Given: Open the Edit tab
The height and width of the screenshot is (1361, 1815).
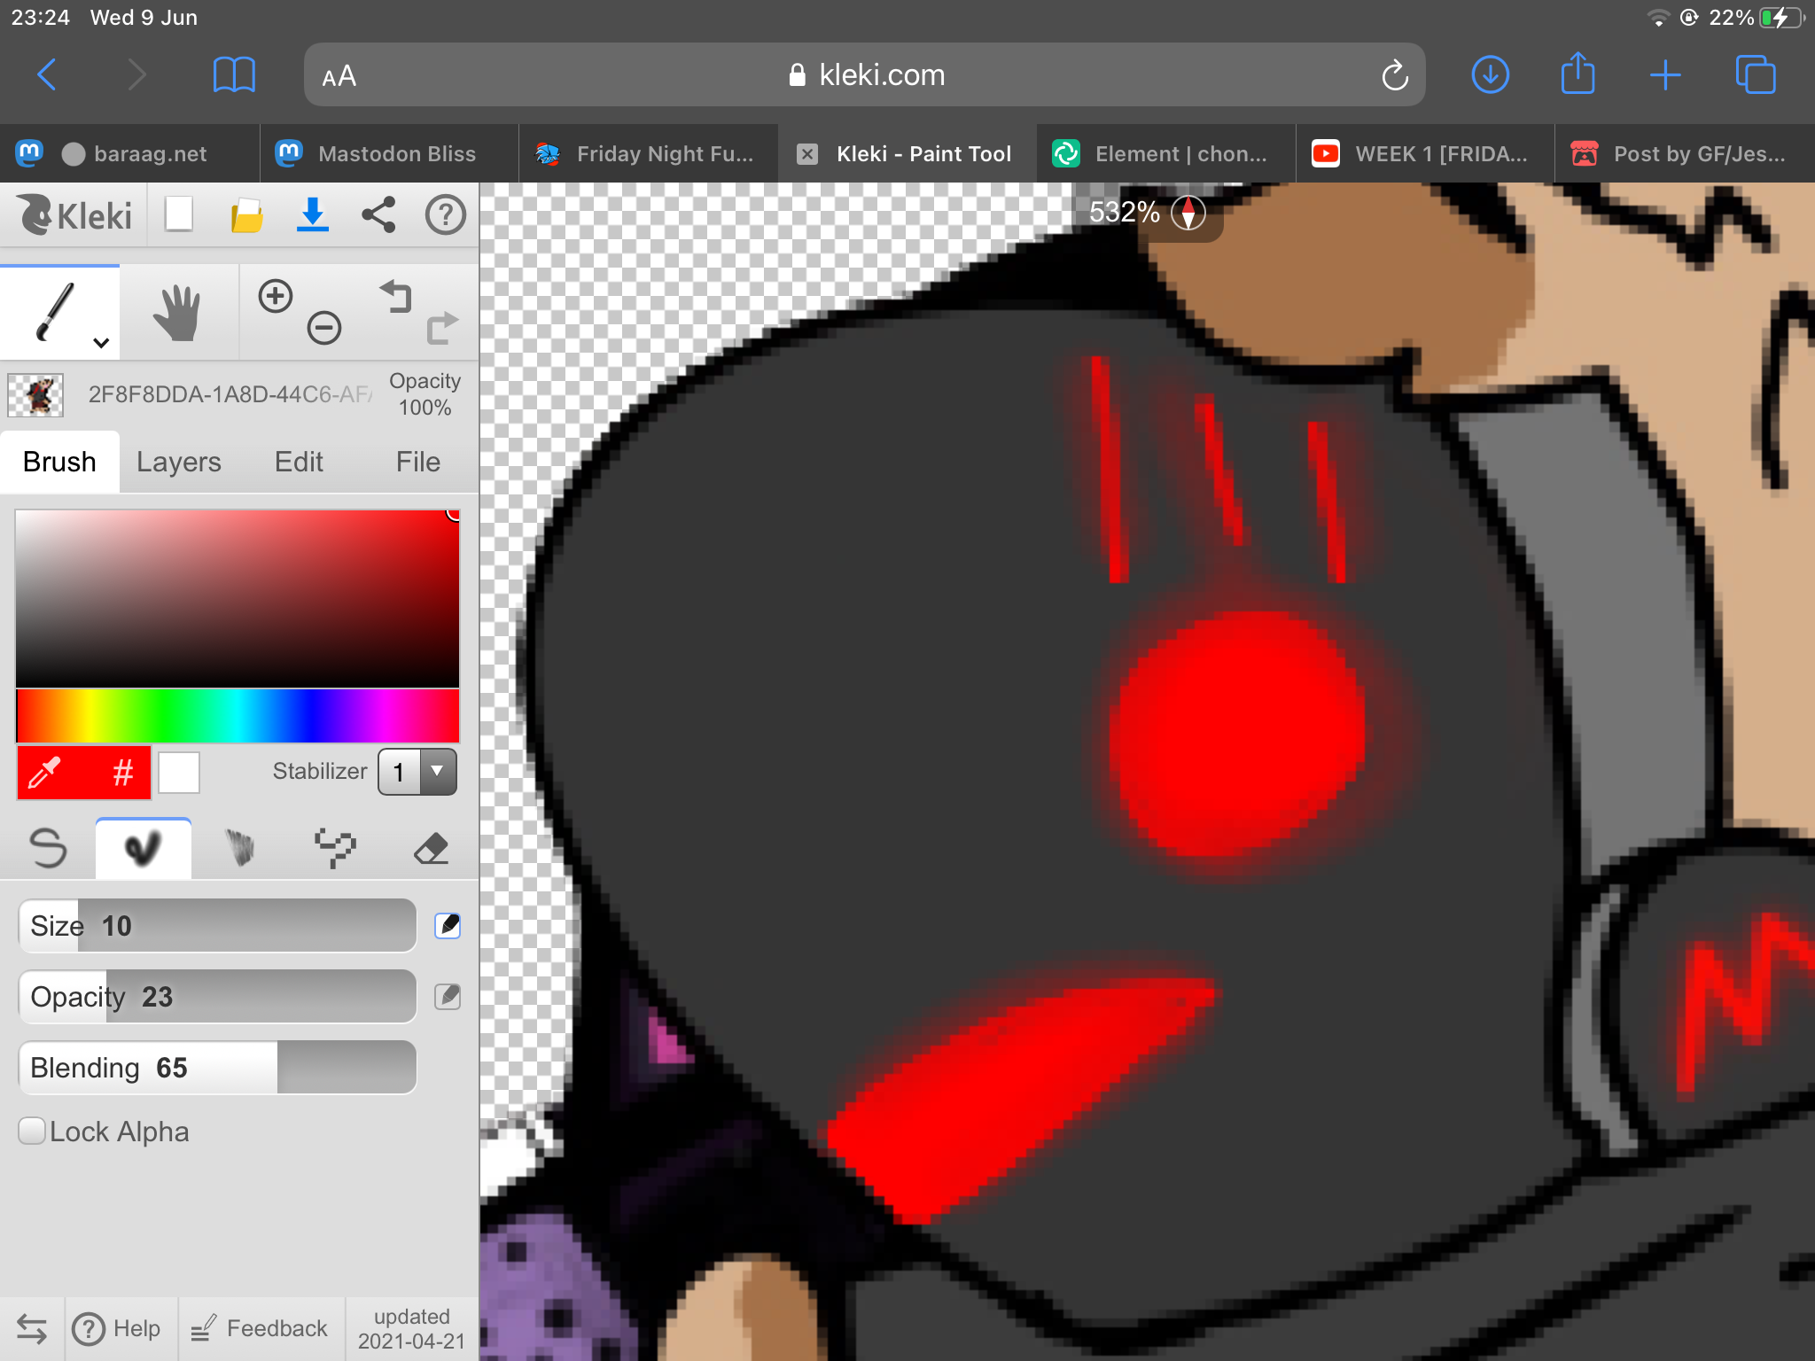Looking at the screenshot, I should point(299,462).
